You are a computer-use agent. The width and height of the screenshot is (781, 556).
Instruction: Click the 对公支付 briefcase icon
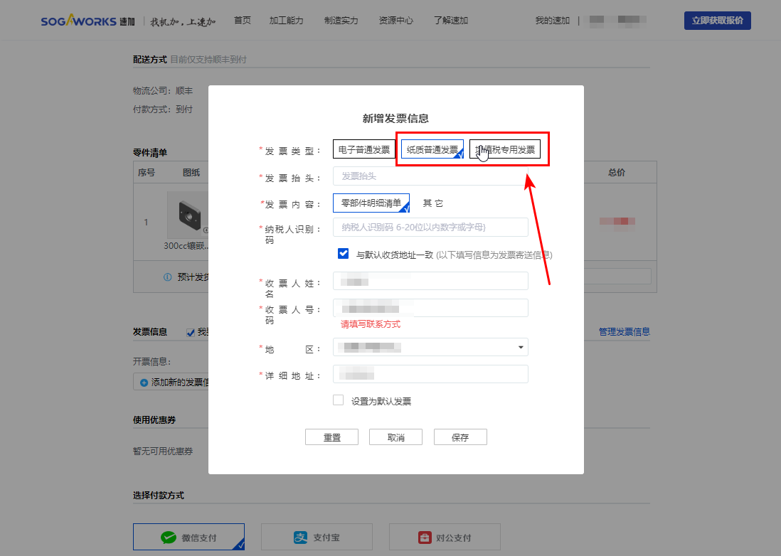[x=425, y=538]
